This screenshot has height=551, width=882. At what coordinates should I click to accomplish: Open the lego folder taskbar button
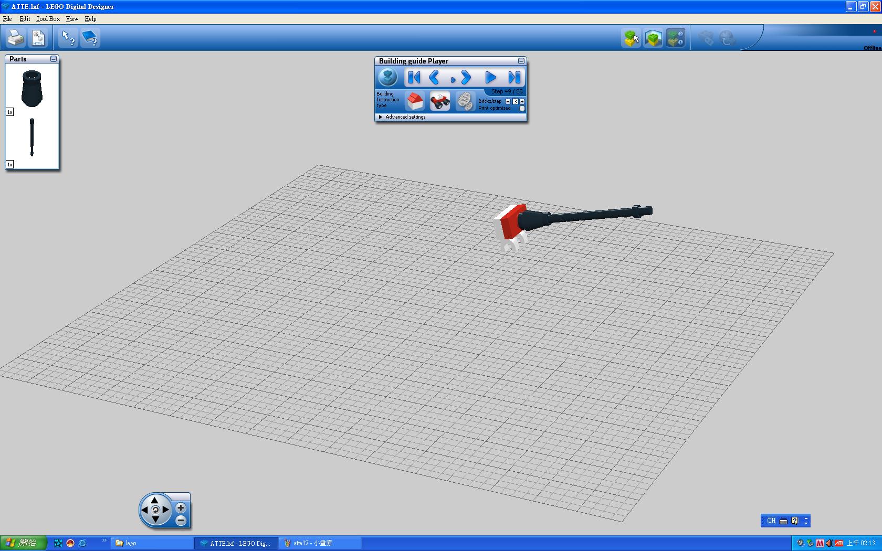[152, 543]
